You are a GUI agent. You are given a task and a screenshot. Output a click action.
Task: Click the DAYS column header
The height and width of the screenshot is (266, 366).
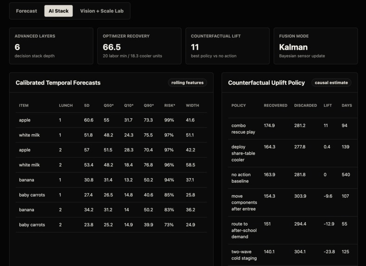[347, 105]
